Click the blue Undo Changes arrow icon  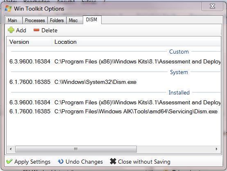point(61,161)
